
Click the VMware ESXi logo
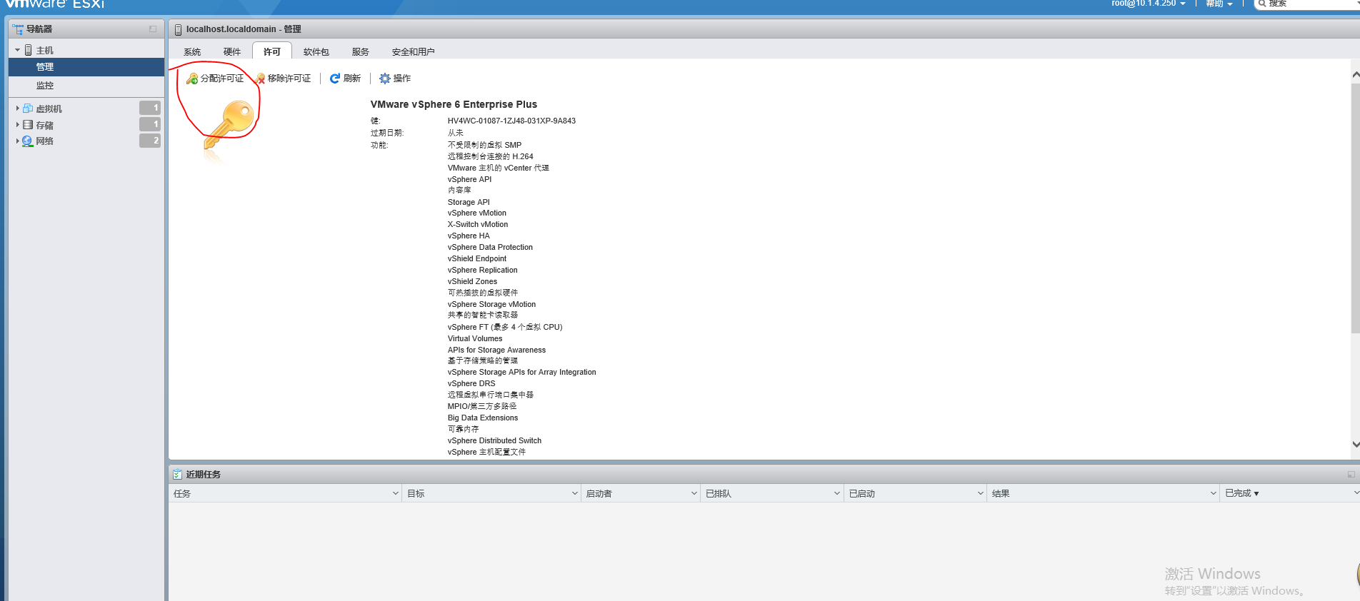55,4
